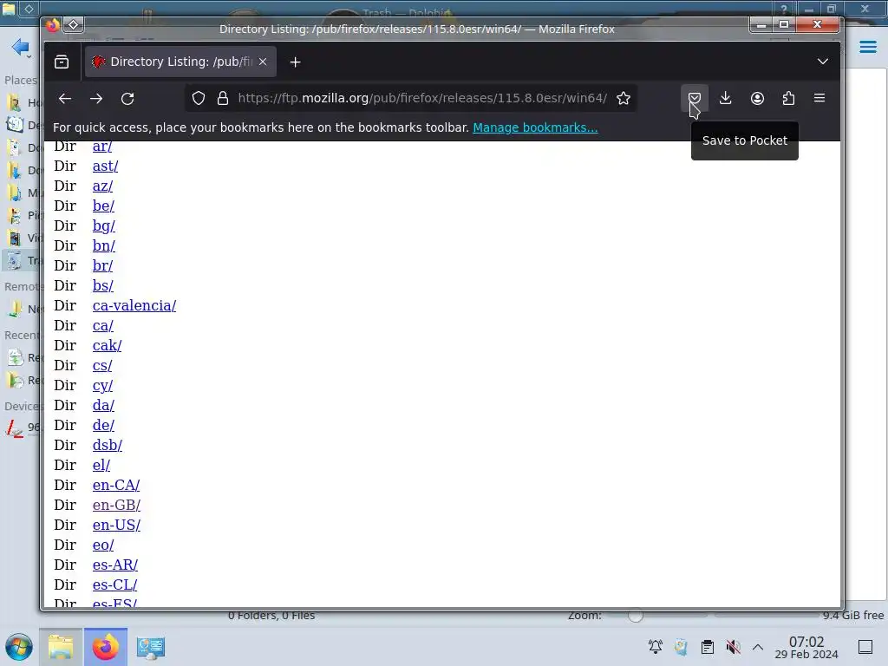The width and height of the screenshot is (888, 666).
Task: Toggle keep-above pin in Firefox title bar
Action: pos(74,25)
